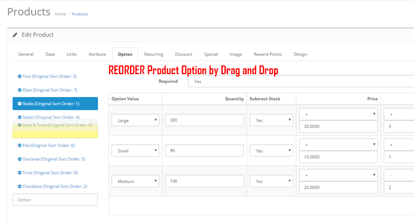
Task: Remove the Text option via its minus icon
Action: point(20,77)
